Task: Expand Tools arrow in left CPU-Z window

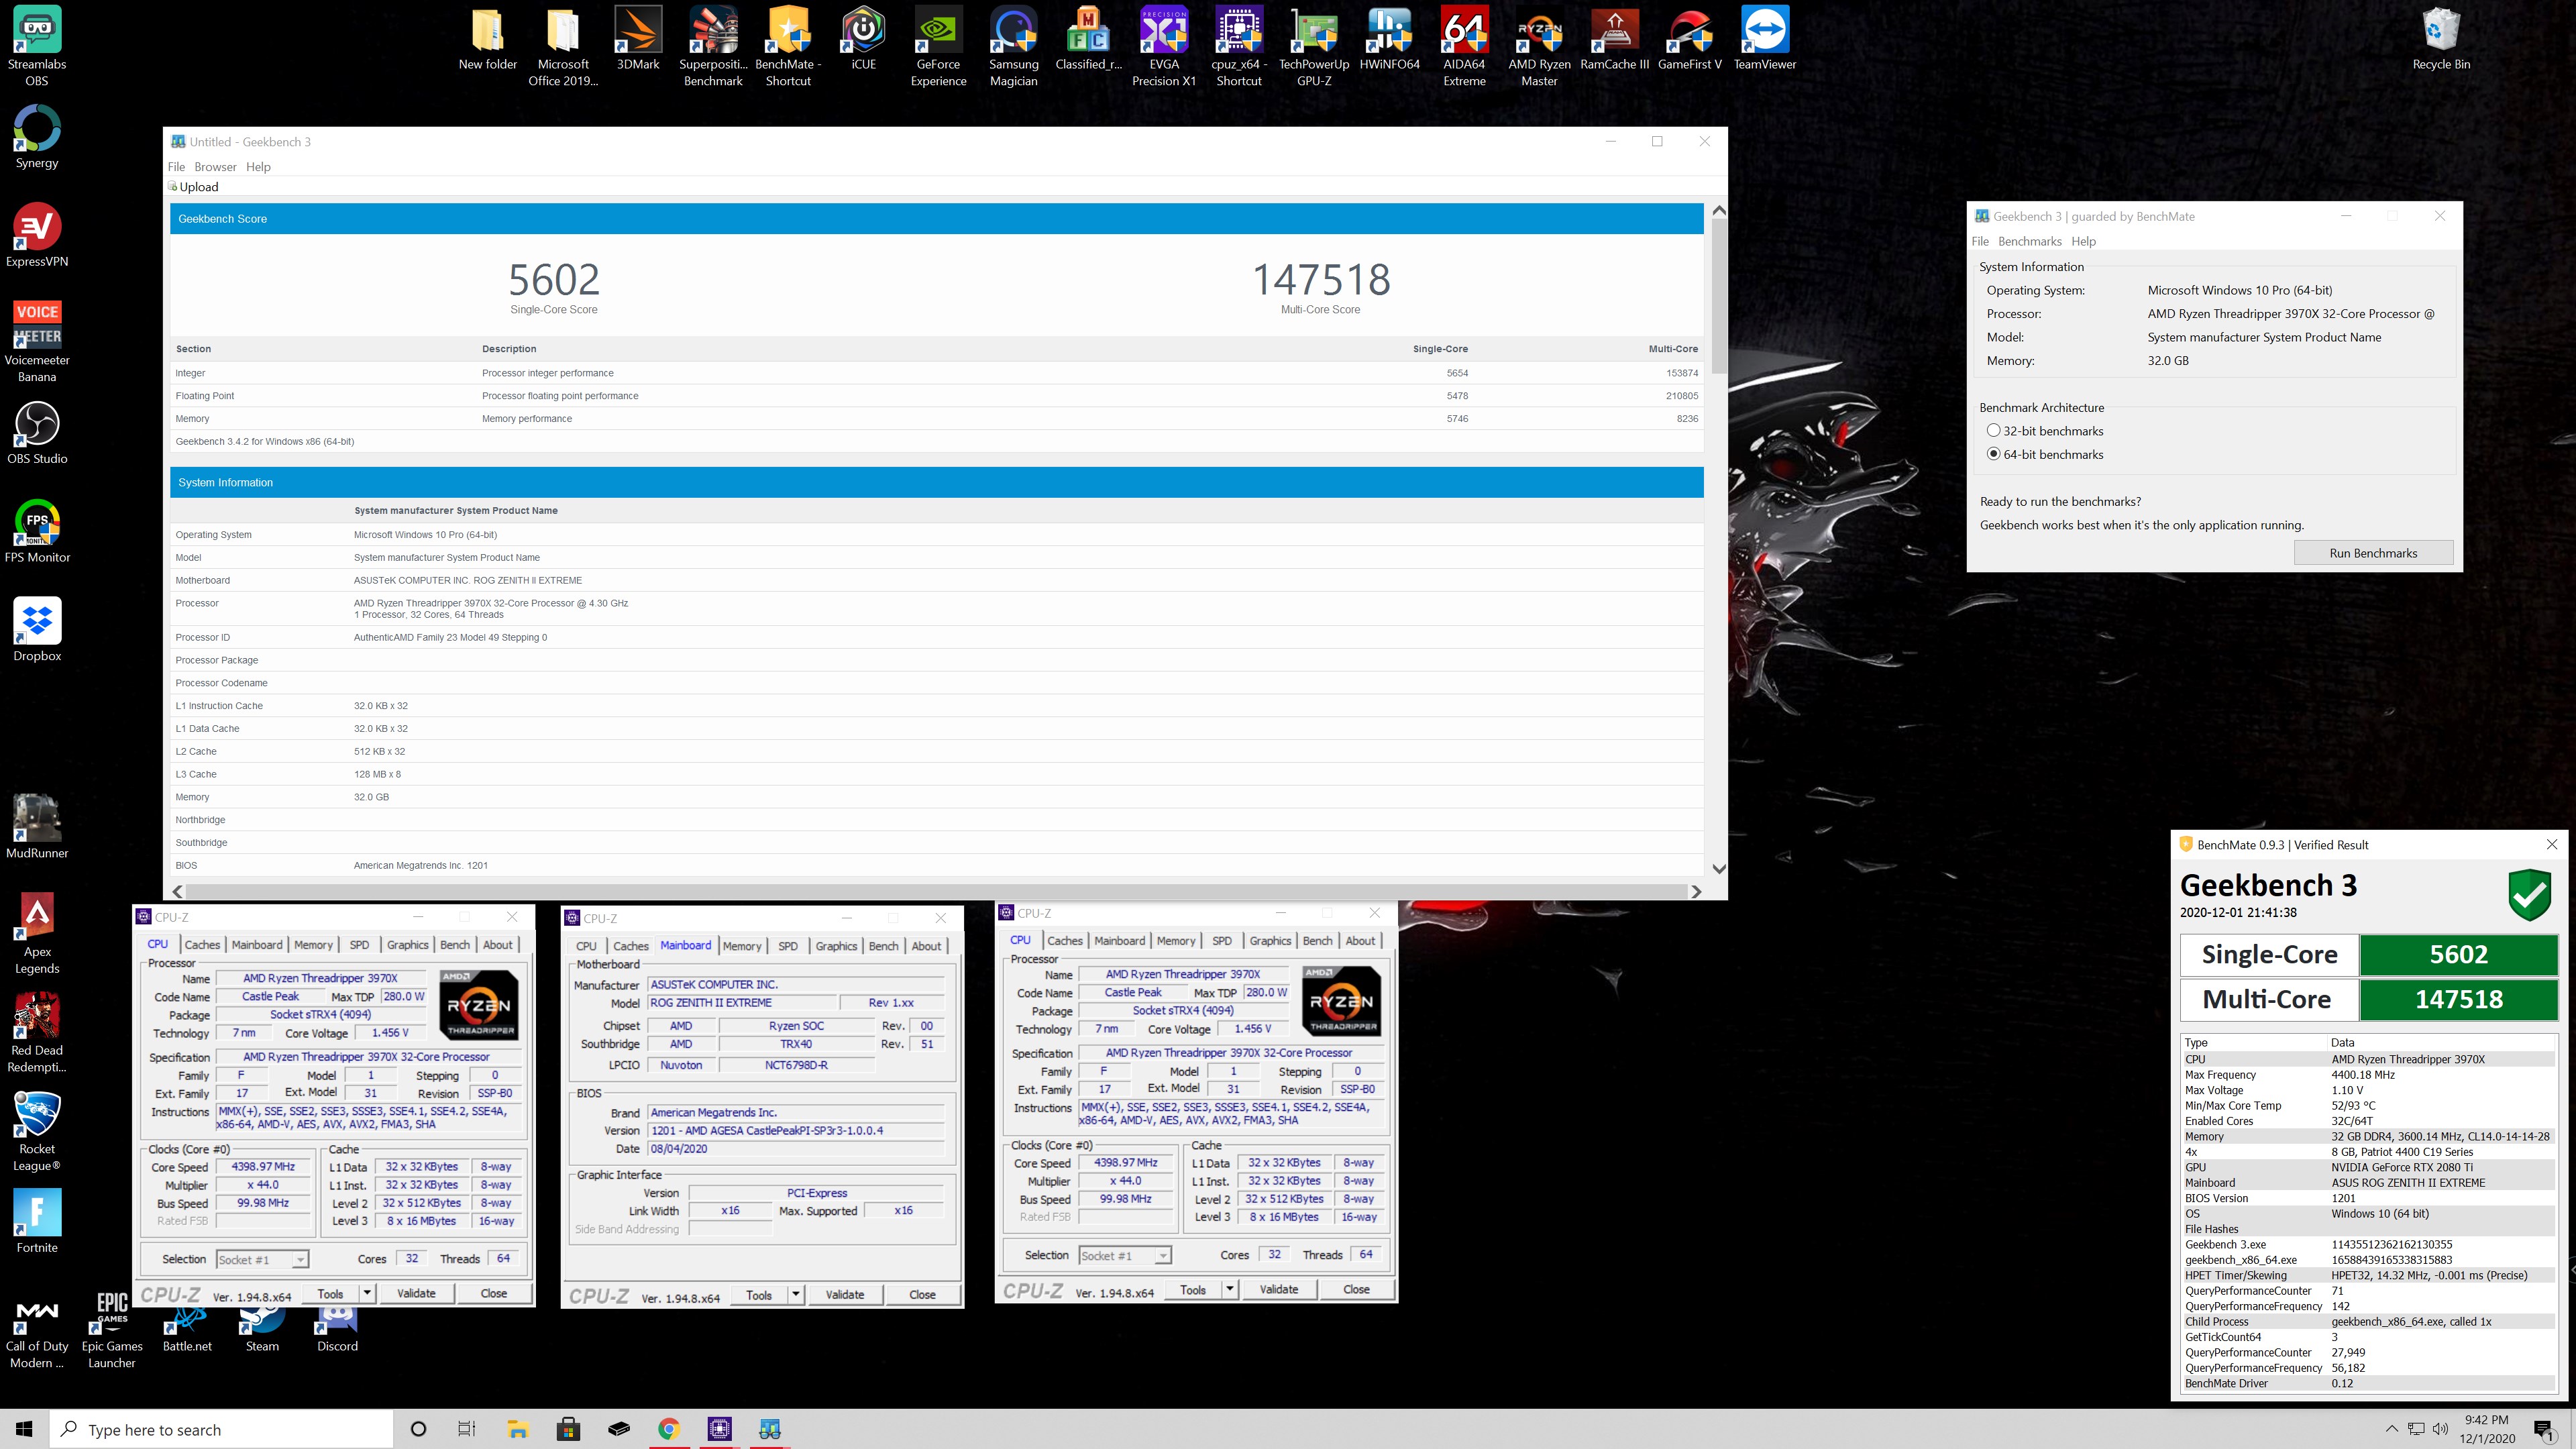Action: click(367, 1293)
